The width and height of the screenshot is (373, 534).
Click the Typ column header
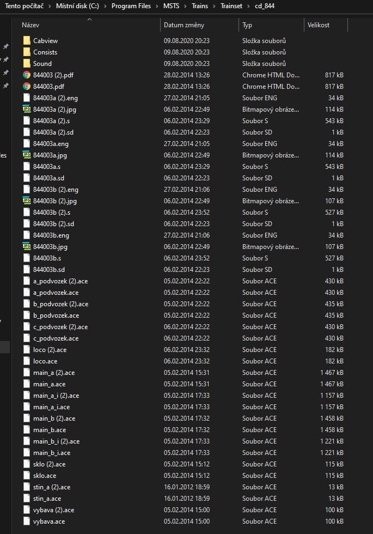pos(247,25)
